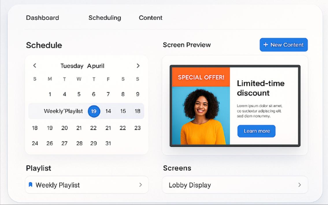This screenshot has width=328, height=205.
Task: Click Learn more in the screen preview
Action: (256, 131)
